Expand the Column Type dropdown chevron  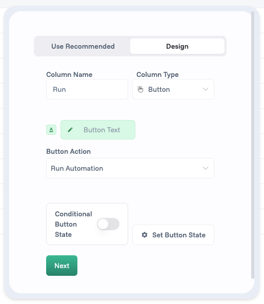pyautogui.click(x=206, y=89)
